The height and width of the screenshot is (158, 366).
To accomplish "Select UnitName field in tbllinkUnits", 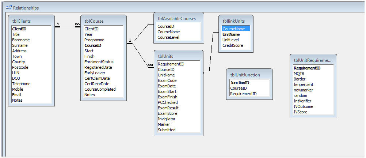I will point(236,34).
